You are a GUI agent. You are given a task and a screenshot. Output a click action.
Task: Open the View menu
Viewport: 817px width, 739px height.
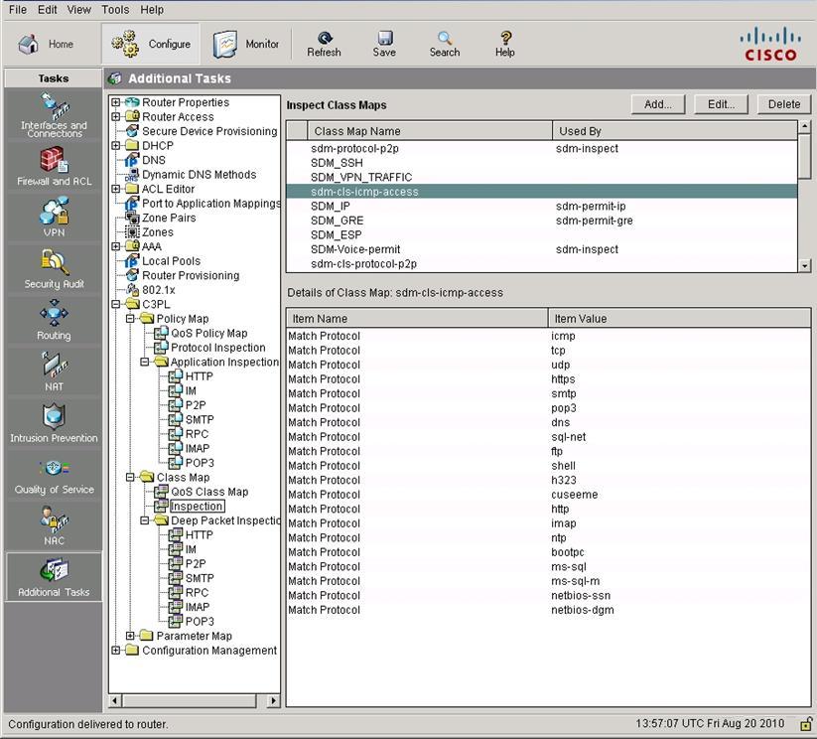78,10
